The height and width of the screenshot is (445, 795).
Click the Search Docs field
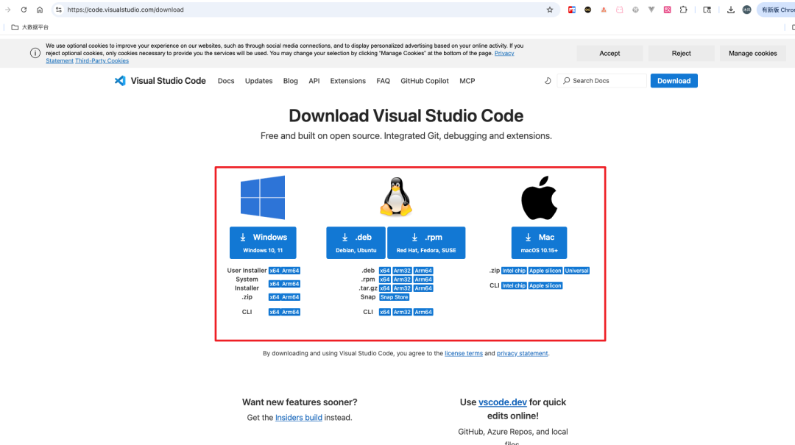point(602,81)
